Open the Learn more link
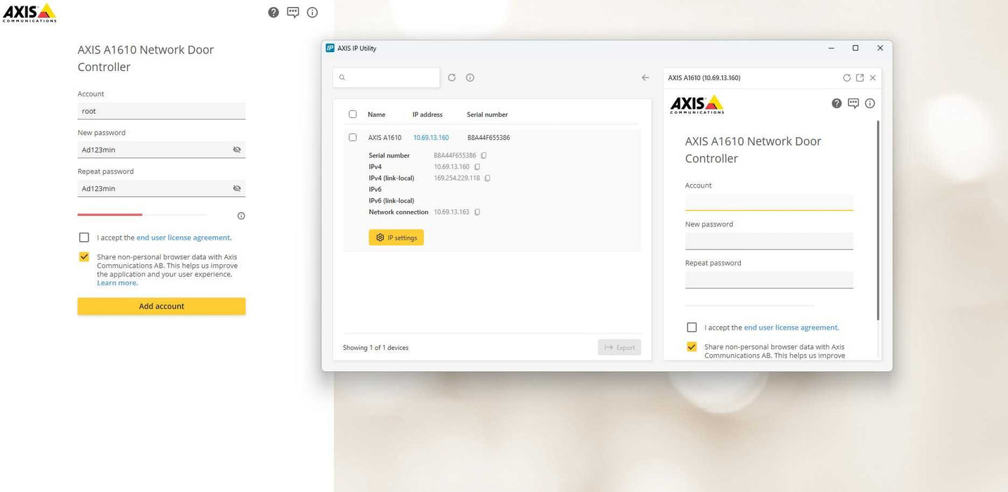 coord(117,283)
